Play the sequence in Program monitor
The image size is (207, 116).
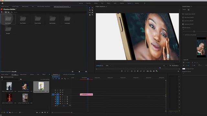[x=138, y=71]
